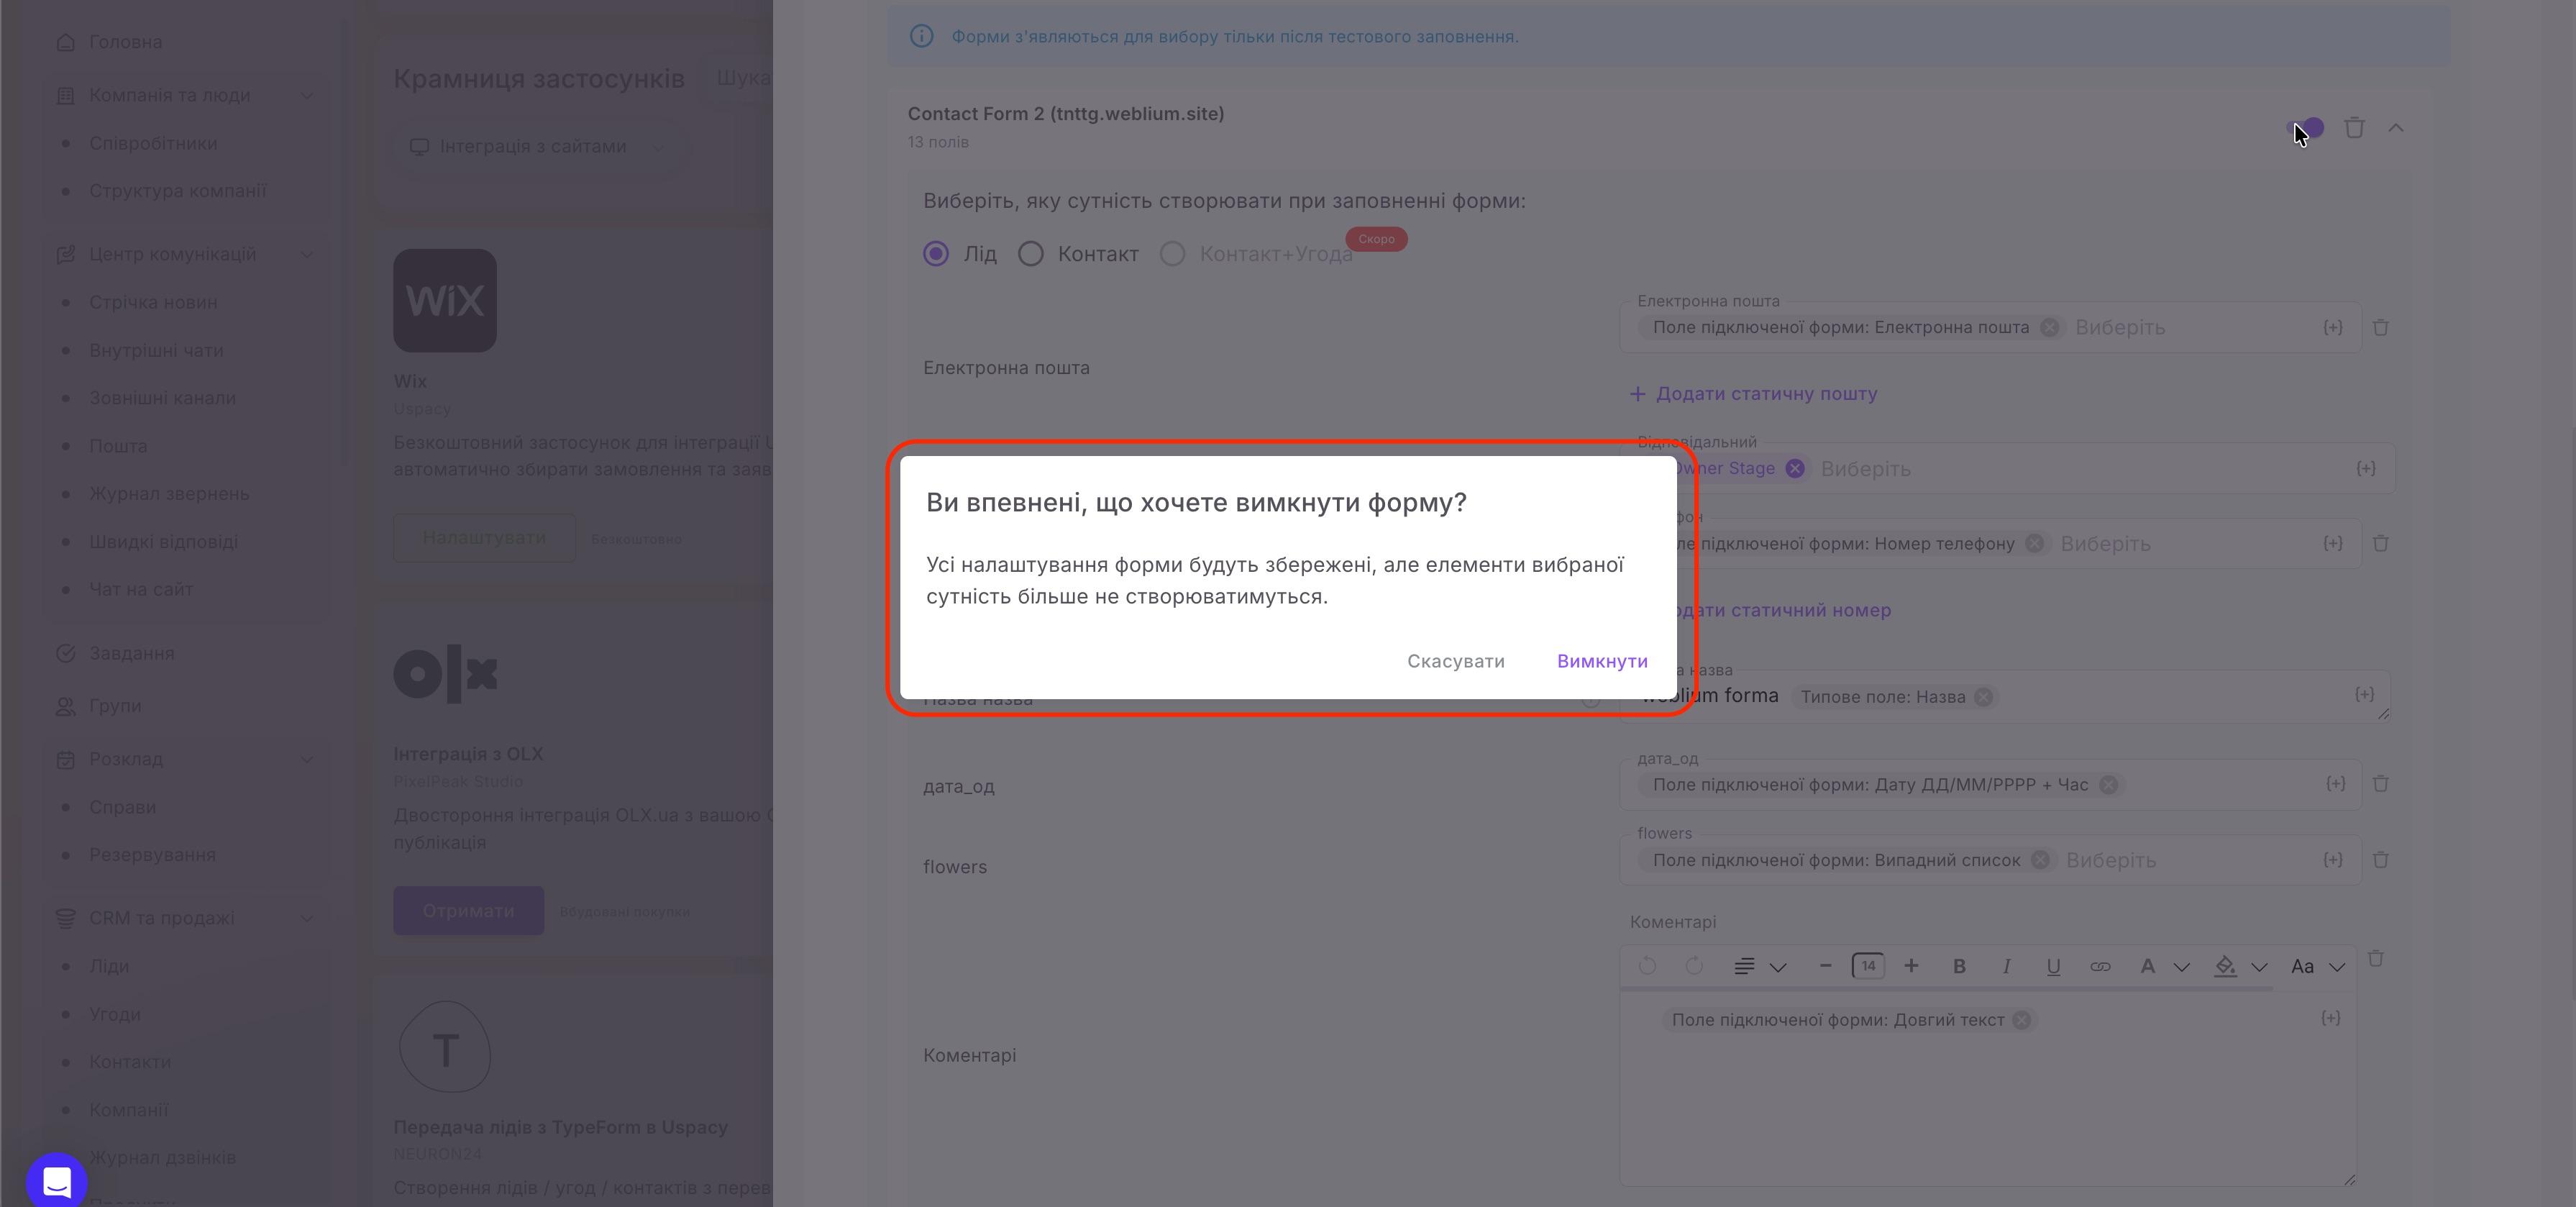Screen dimensions: 2576x1207
Task: Select the Лід radio option
Action: pos(936,254)
